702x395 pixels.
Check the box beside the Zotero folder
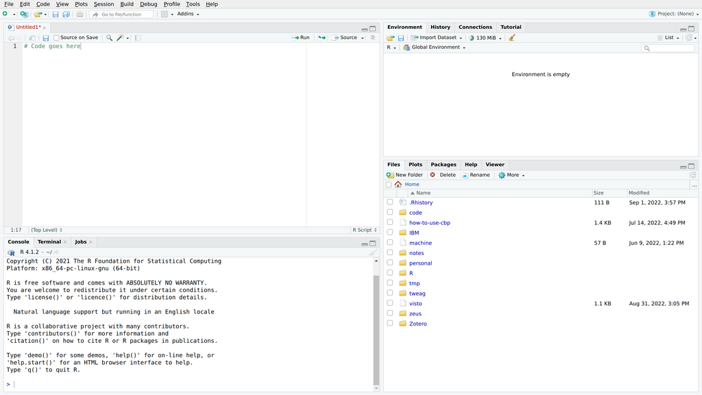click(x=389, y=324)
